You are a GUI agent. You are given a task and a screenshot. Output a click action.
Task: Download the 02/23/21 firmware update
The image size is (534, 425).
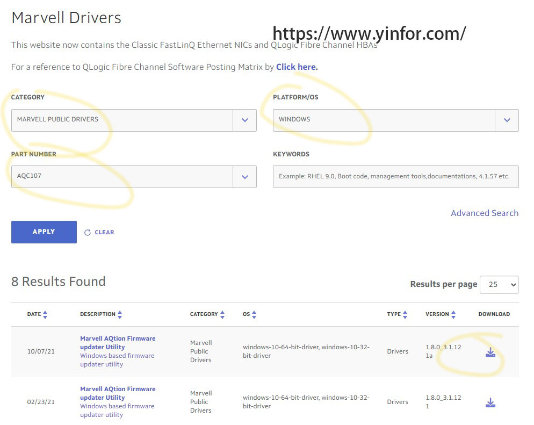coord(489,401)
